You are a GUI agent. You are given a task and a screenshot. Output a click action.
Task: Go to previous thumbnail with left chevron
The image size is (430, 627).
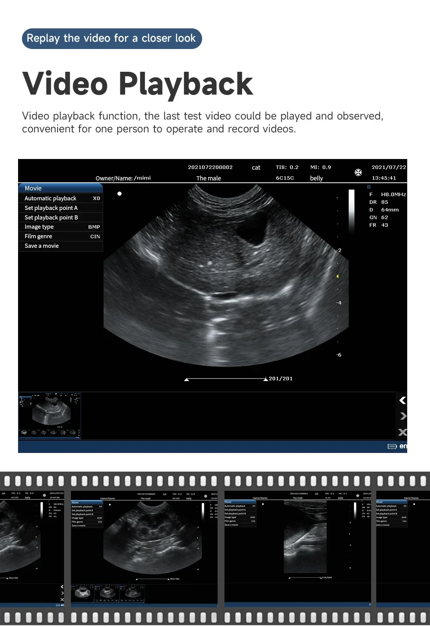coord(402,400)
